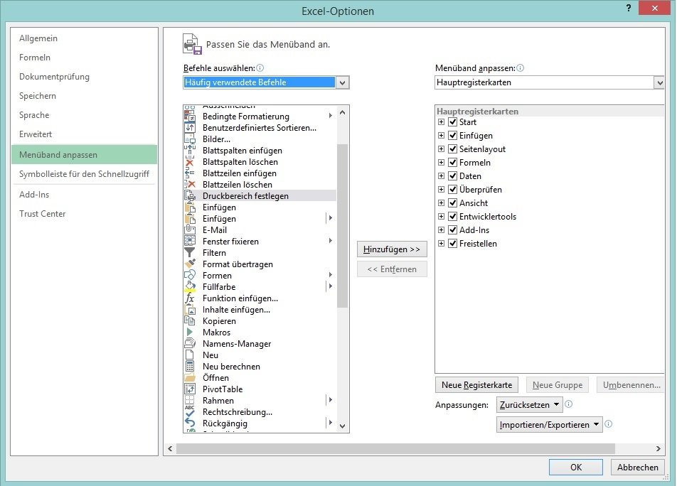Click the Makros play icon

[190, 332]
